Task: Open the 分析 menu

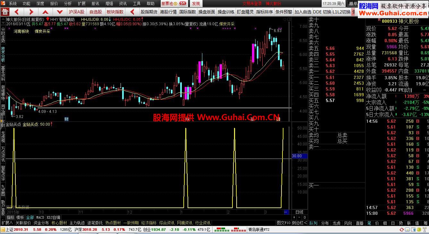Action: (x=68, y=4)
